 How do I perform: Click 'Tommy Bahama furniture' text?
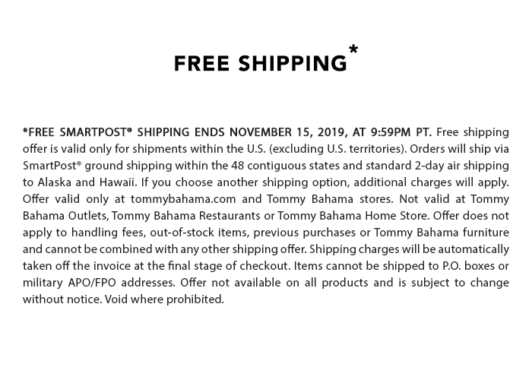(x=442, y=233)
